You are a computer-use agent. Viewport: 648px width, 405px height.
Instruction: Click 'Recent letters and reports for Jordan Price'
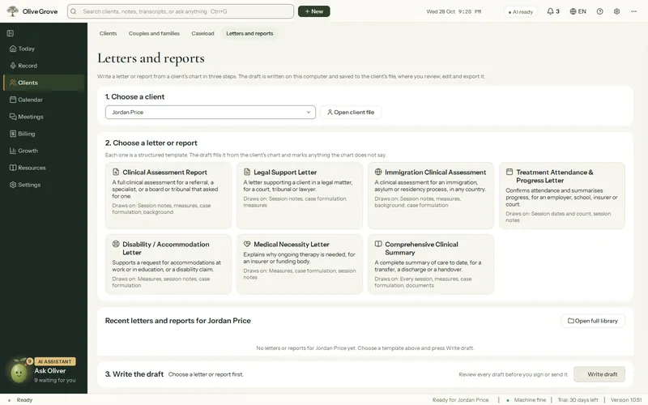tap(177, 321)
